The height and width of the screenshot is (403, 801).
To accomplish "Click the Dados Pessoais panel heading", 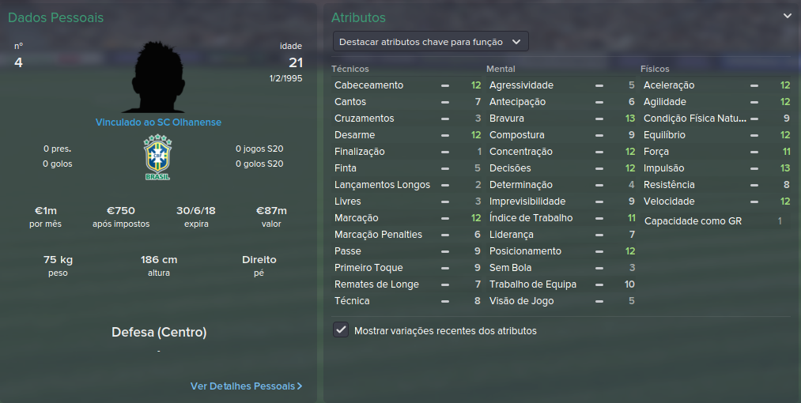I will click(x=55, y=17).
